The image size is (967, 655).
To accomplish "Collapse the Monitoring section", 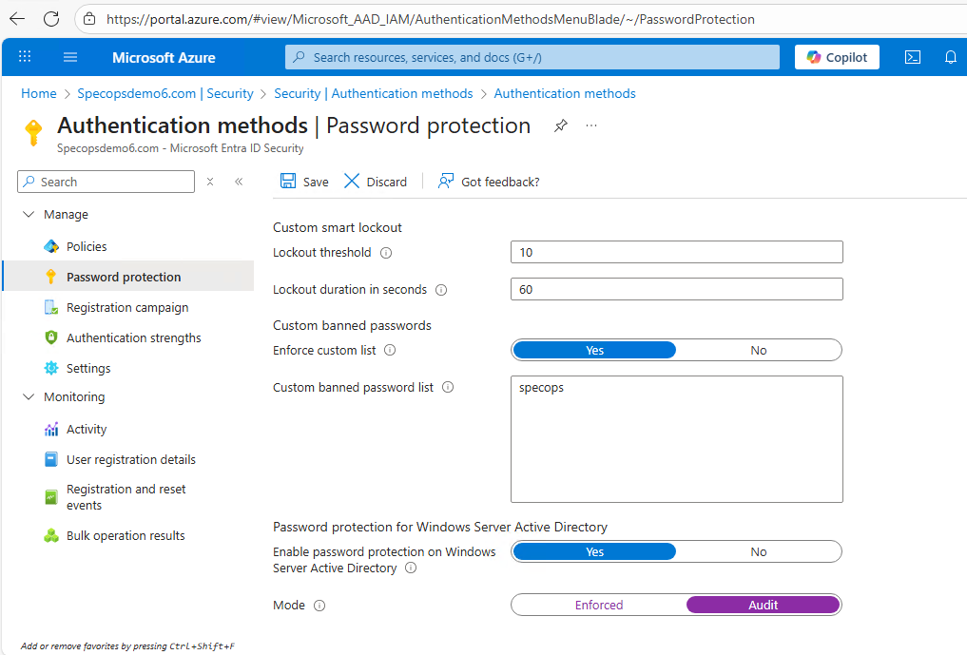I will tap(28, 397).
